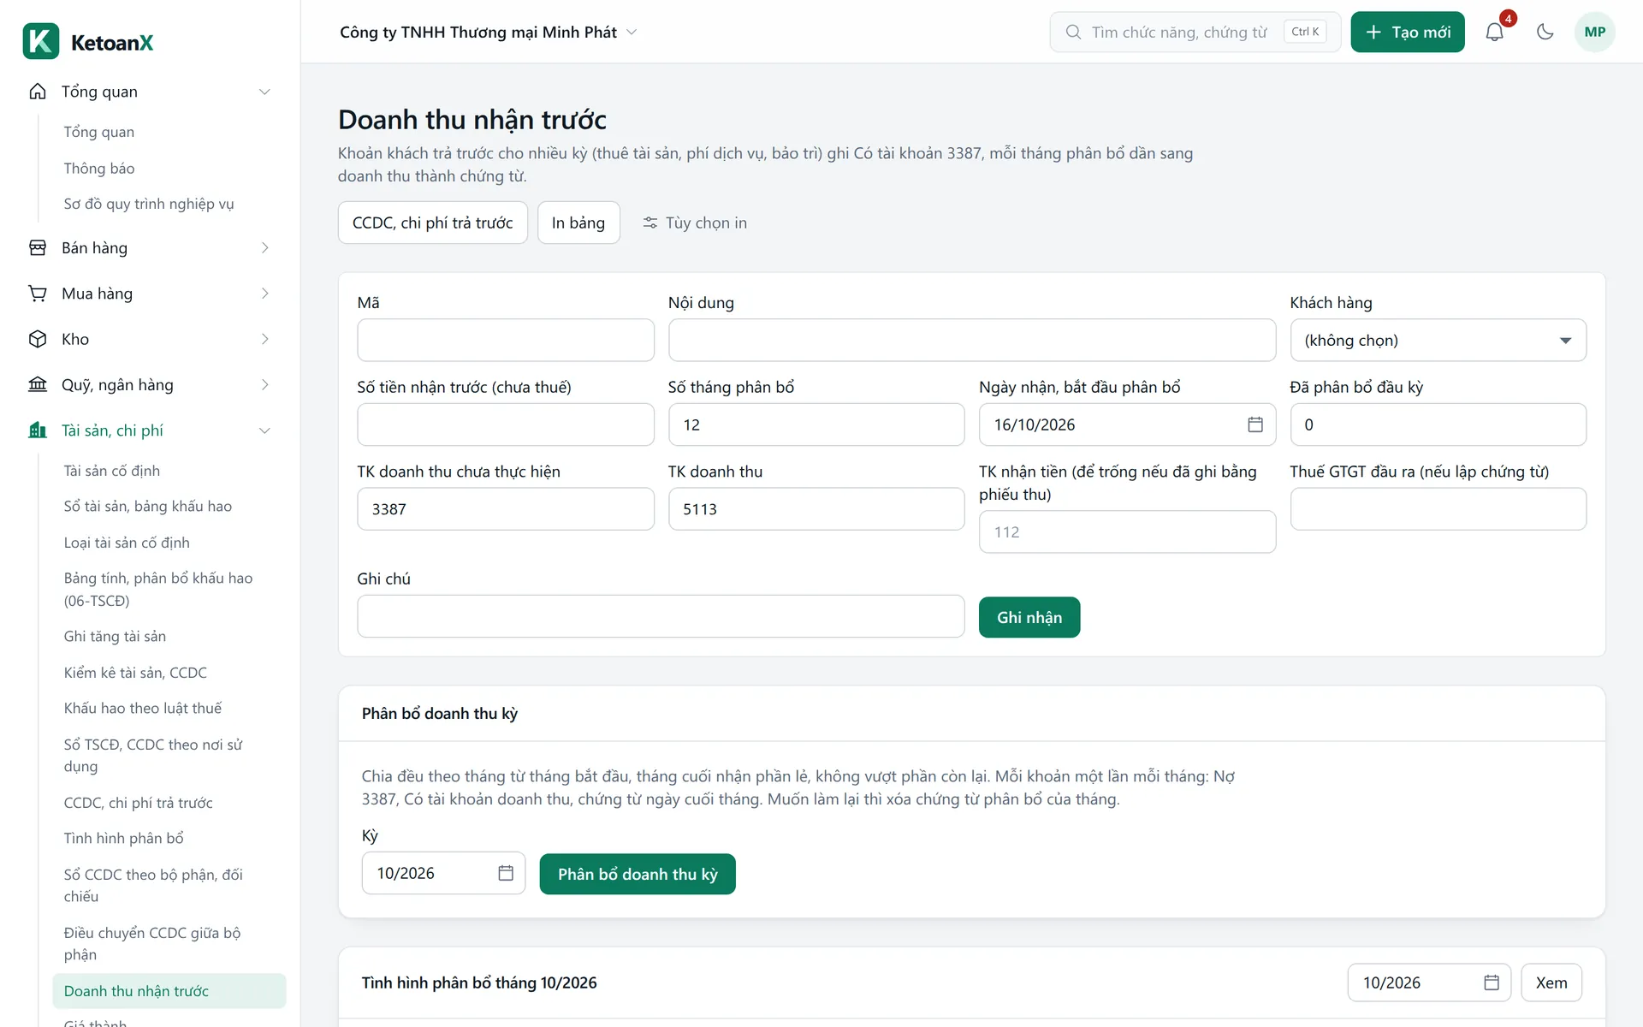Click the Tài sản, chi phí building icon

[x=38, y=430]
